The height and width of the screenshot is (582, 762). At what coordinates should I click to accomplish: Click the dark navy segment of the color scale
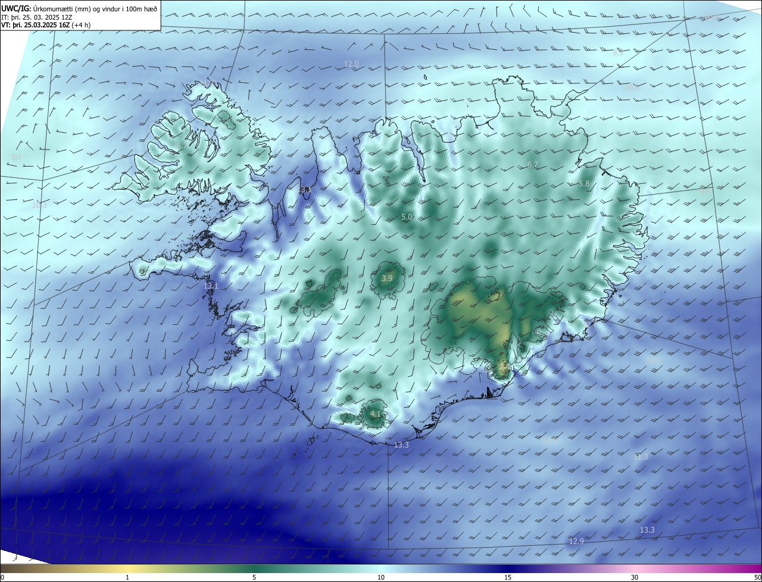pos(508,568)
